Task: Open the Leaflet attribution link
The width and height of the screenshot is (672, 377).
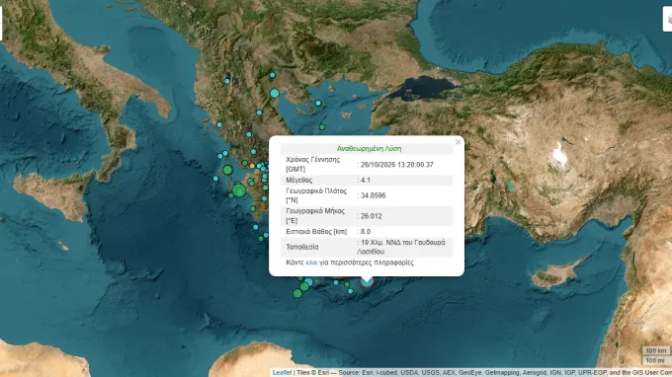Action: [x=282, y=373]
